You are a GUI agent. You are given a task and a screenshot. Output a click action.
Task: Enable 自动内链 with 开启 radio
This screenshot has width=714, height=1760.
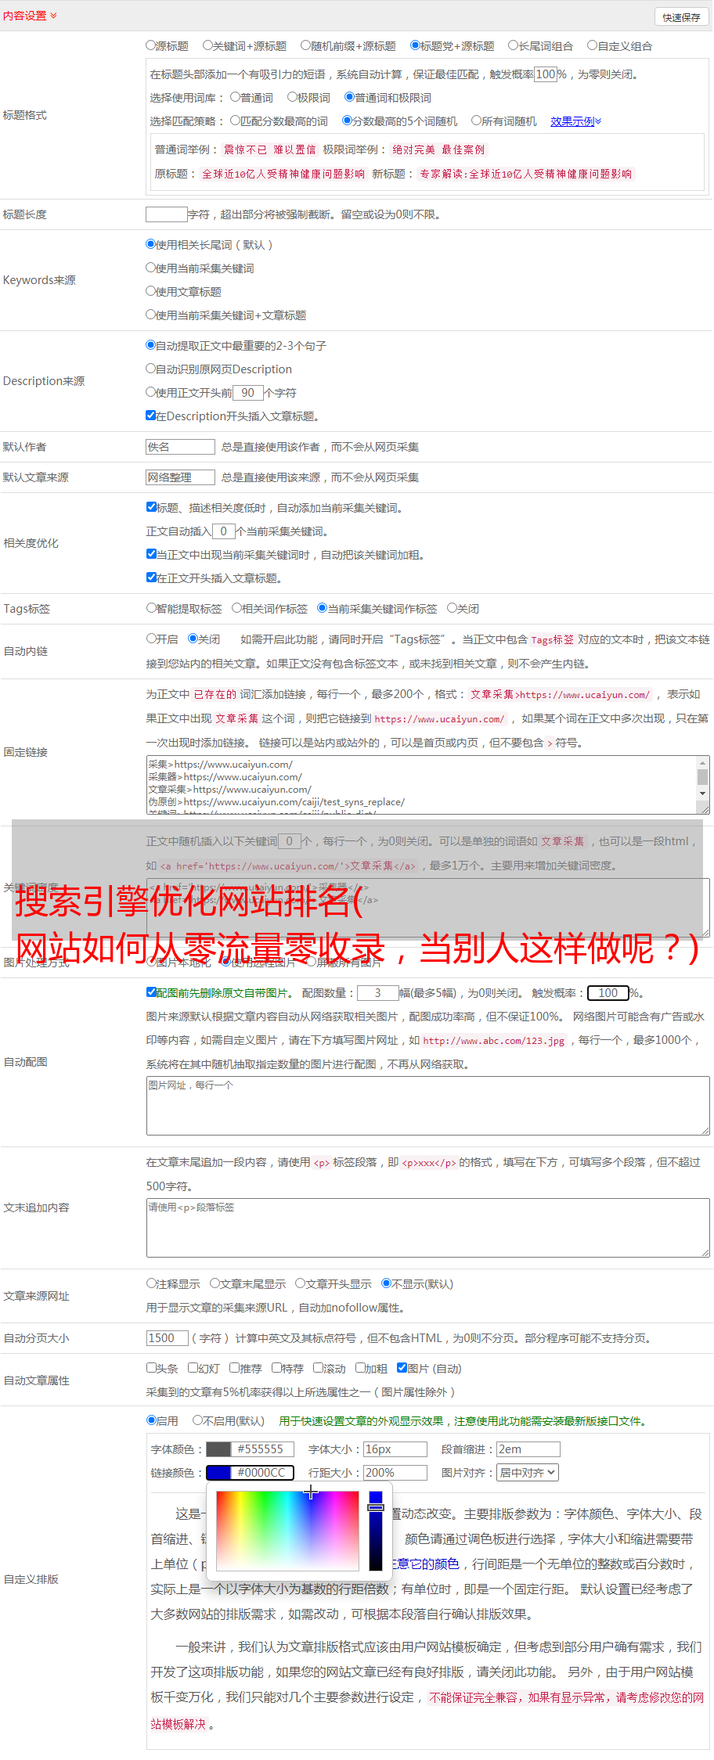pyautogui.click(x=151, y=639)
